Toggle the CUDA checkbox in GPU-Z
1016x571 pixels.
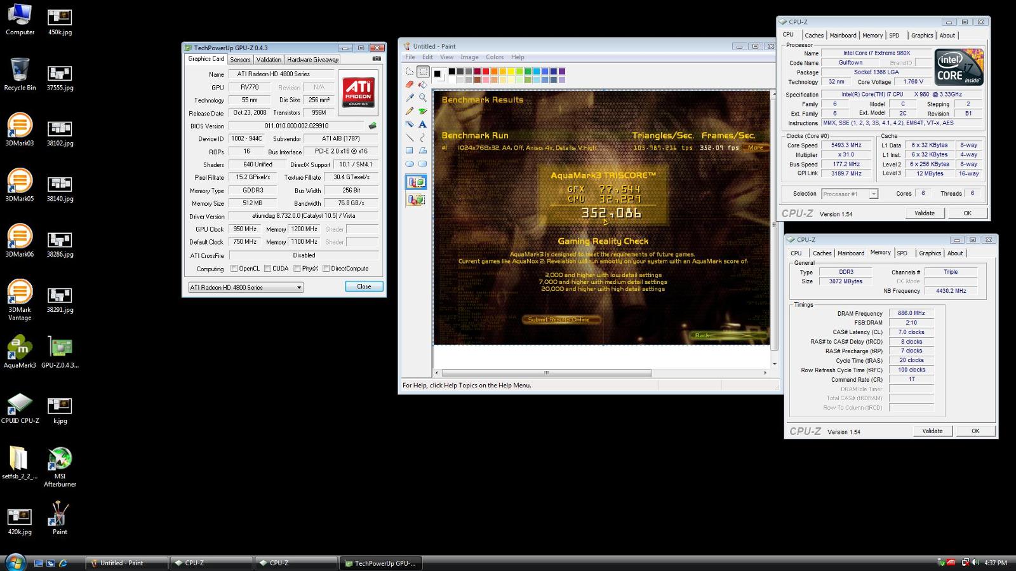pyautogui.click(x=267, y=269)
